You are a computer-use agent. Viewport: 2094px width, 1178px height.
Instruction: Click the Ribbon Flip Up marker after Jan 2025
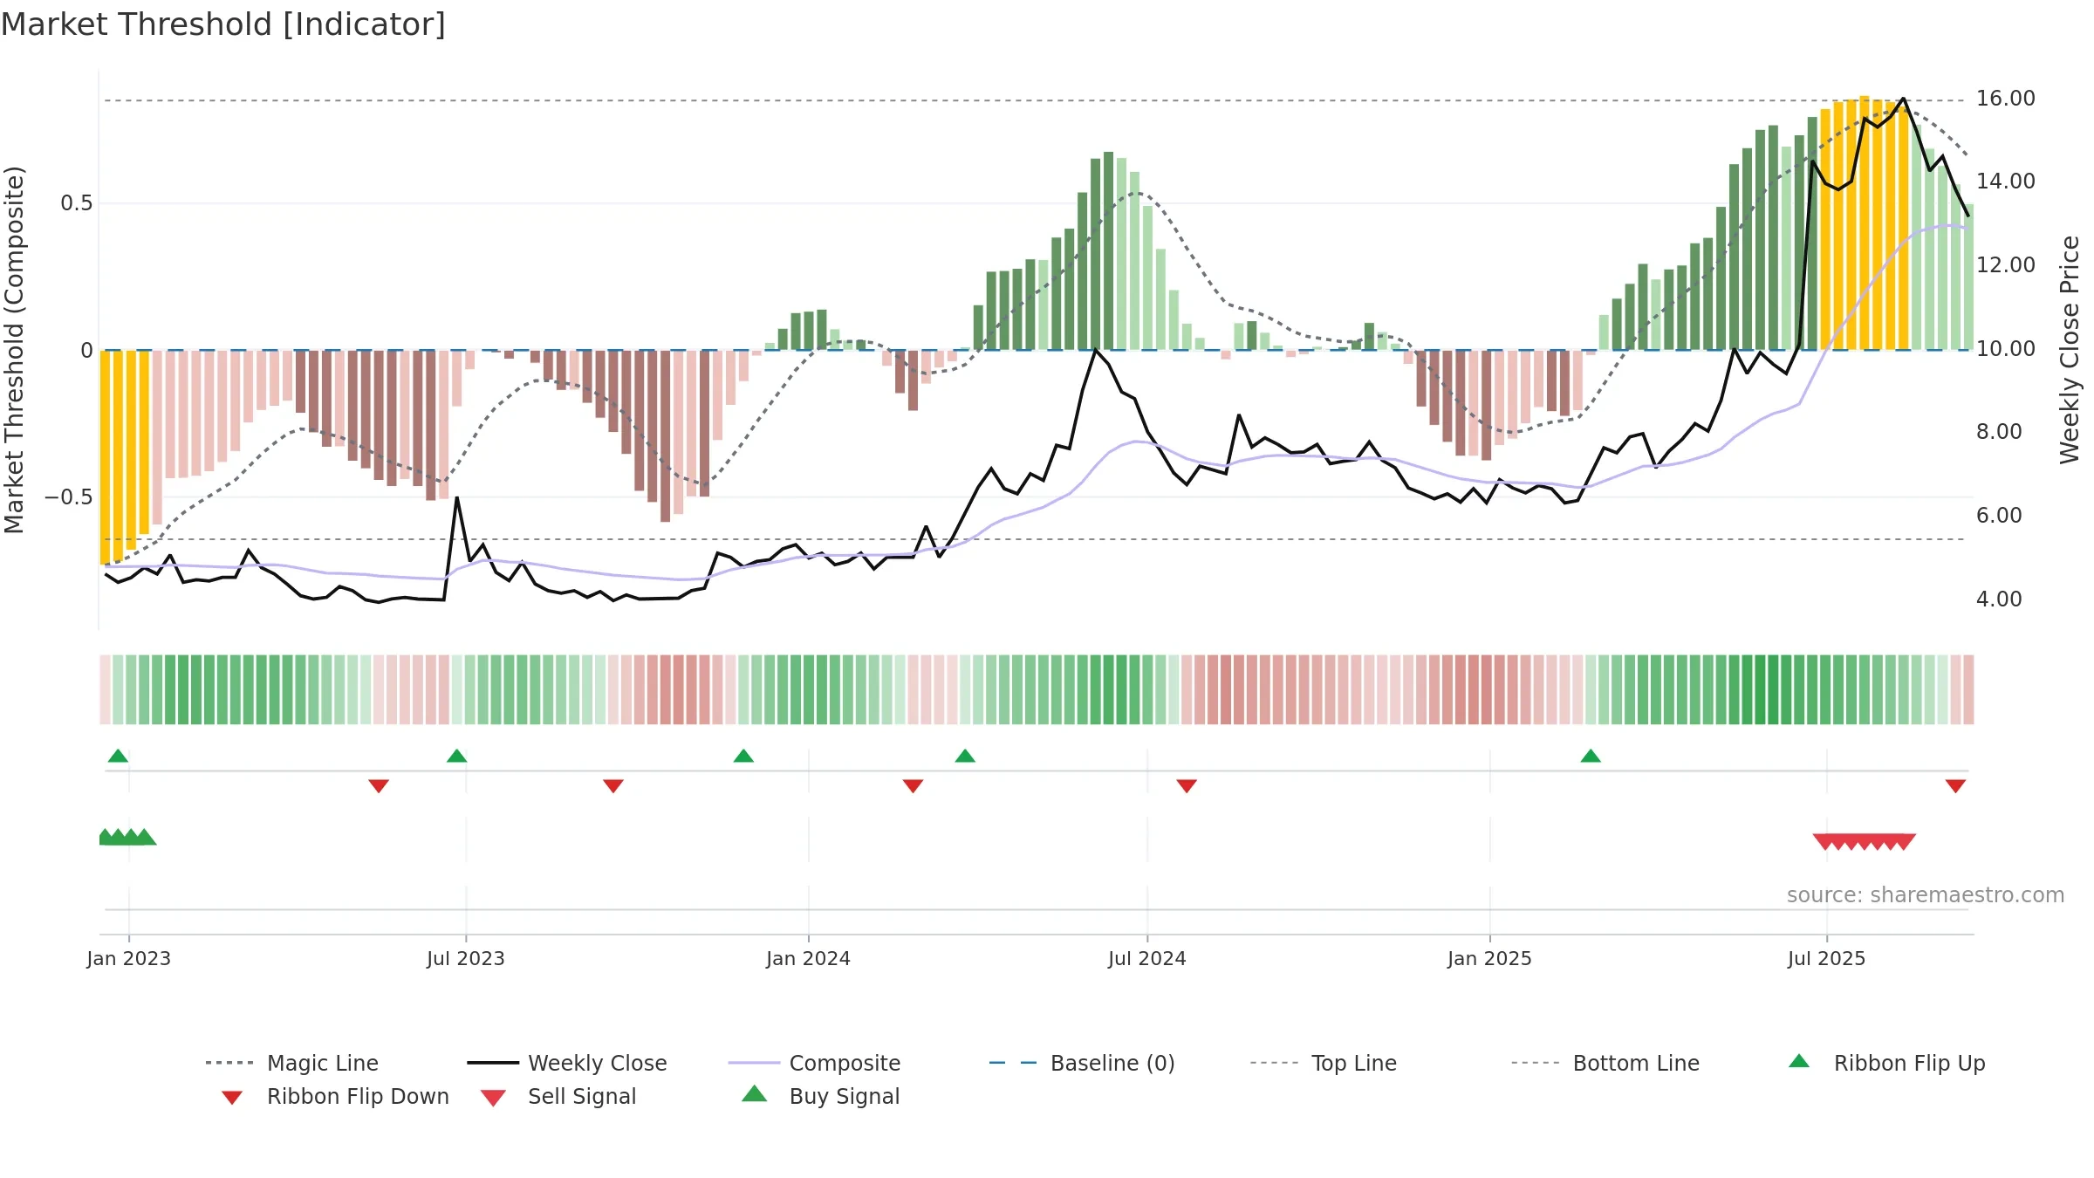pos(1591,756)
